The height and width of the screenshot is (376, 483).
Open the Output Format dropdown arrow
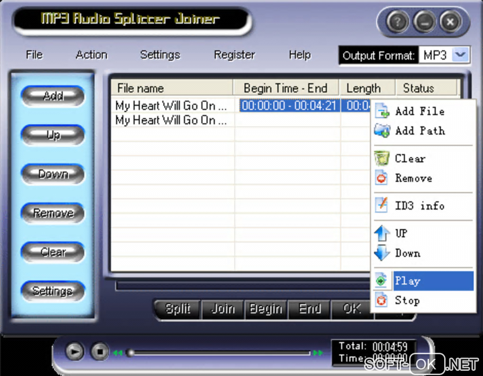coord(461,55)
